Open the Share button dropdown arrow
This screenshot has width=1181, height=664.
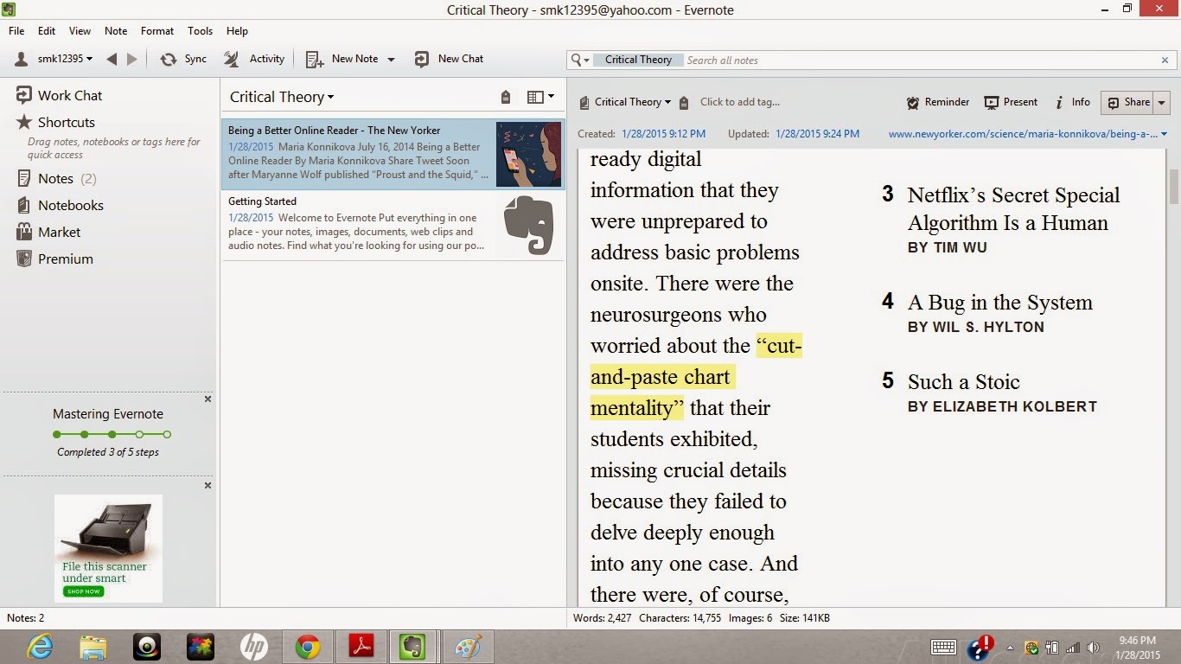[1161, 102]
